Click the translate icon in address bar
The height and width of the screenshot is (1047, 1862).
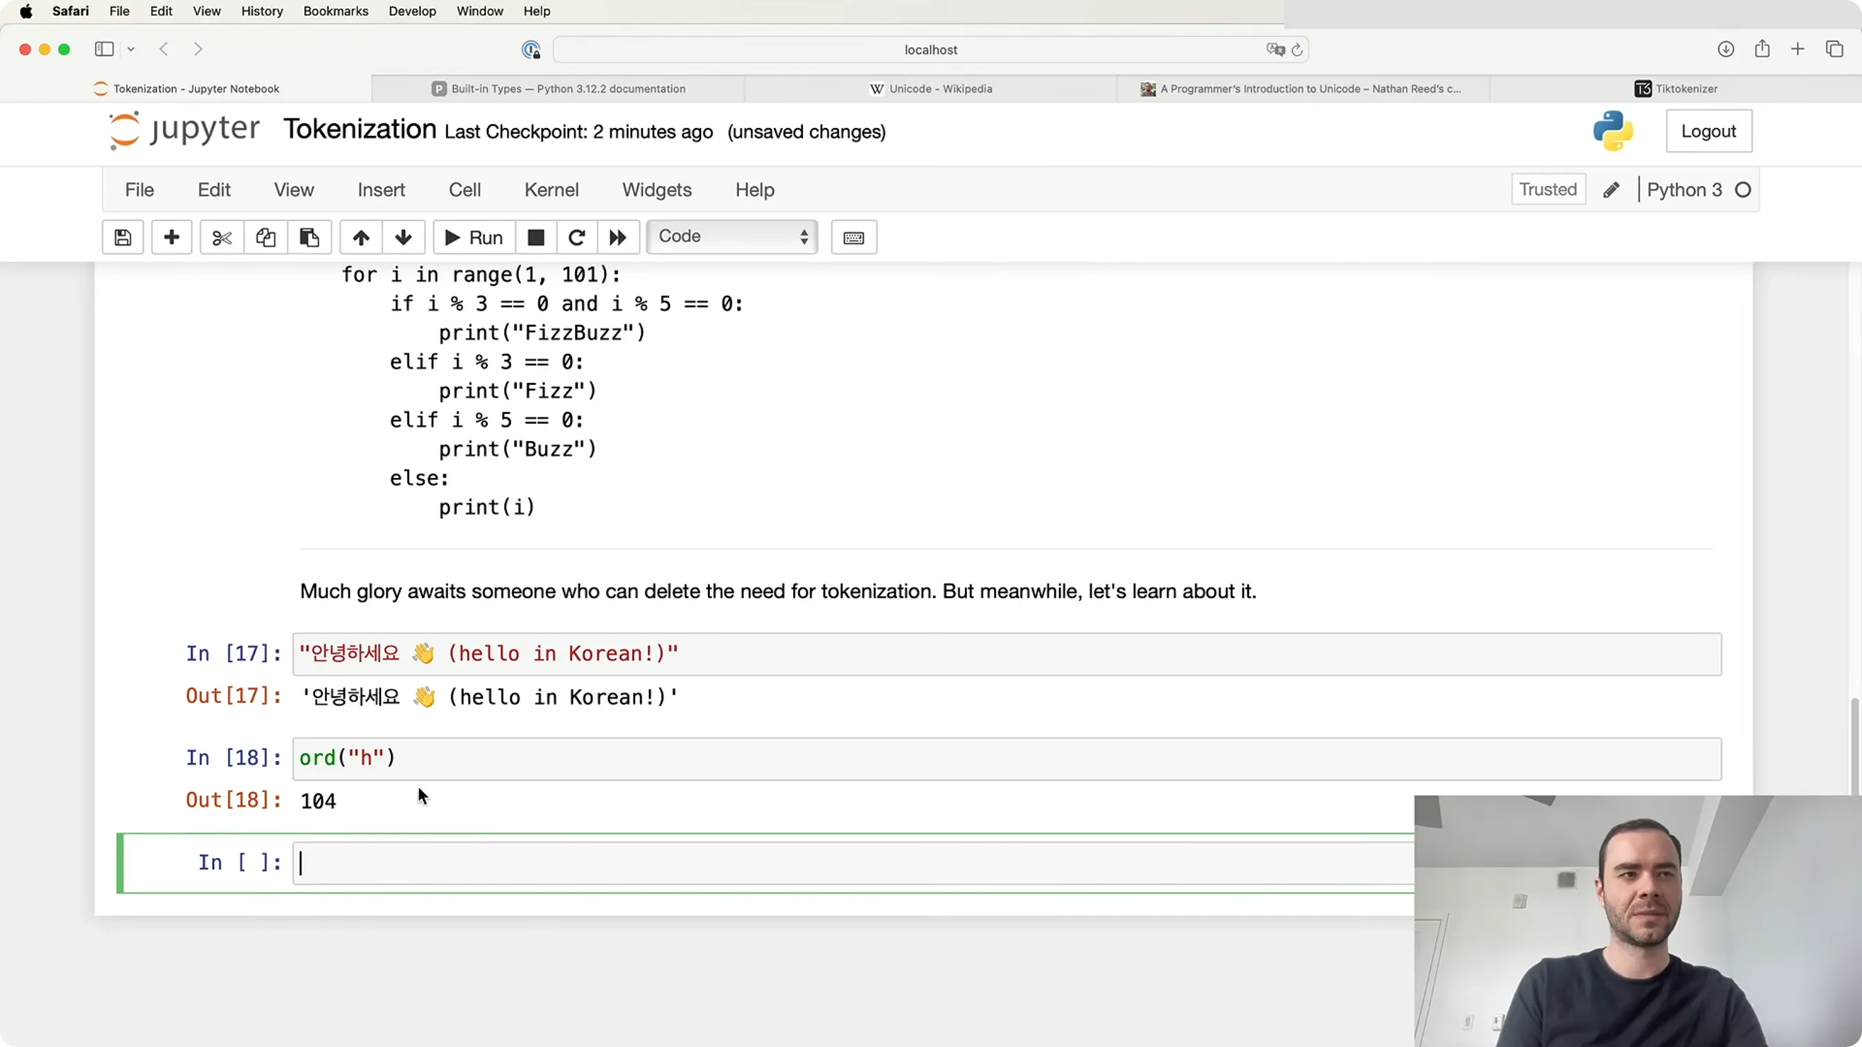tap(1275, 49)
